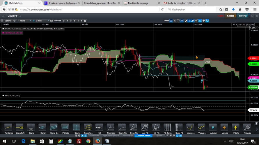The width and height of the screenshot is (259, 145).
Task: Select the Arc Fib drawing tool
Action: [x=145, y=128]
